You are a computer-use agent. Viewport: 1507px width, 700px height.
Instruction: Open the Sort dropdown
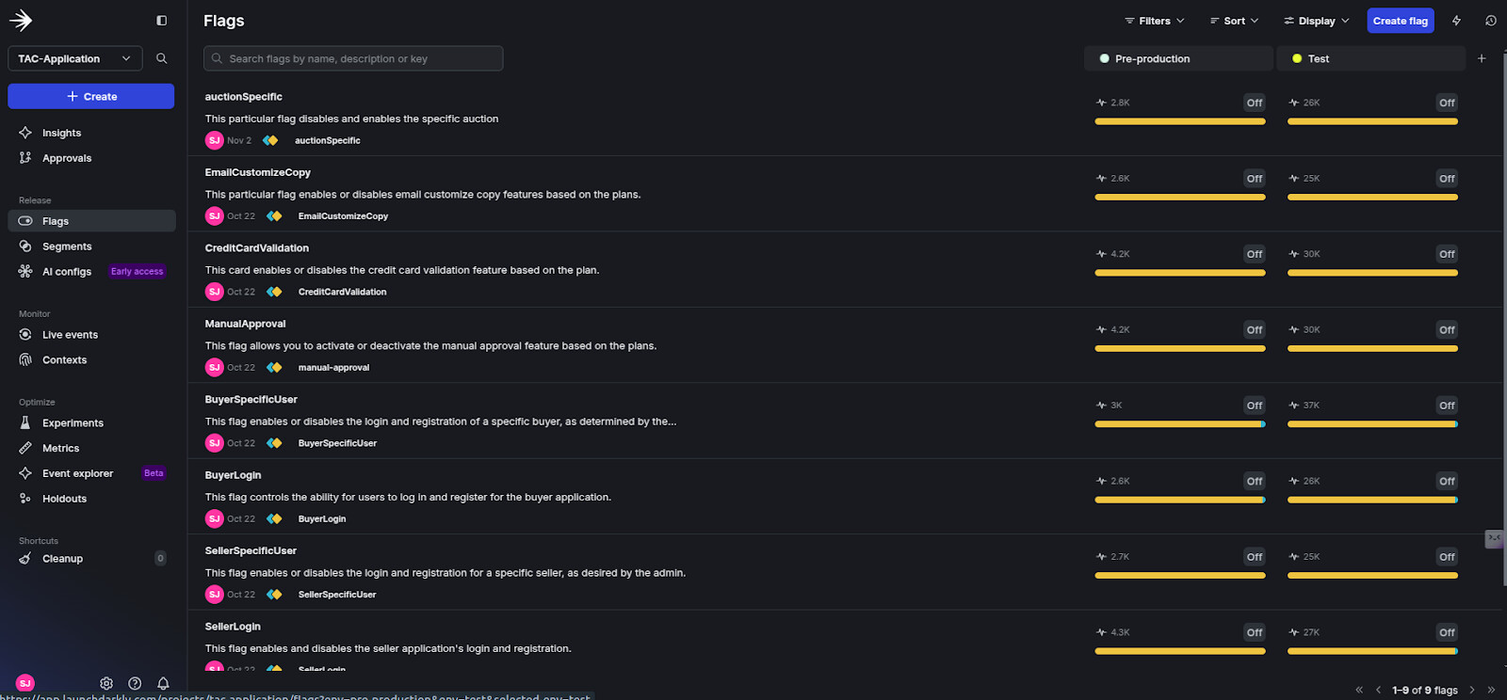click(x=1234, y=21)
